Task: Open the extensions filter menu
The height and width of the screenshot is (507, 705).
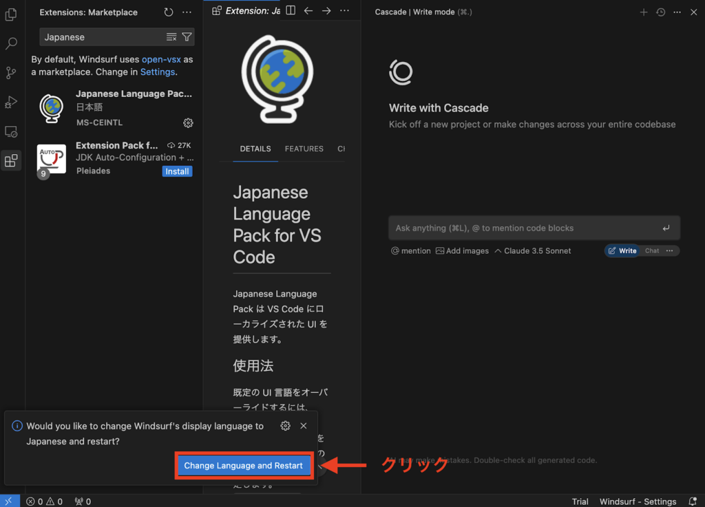Action: click(187, 37)
